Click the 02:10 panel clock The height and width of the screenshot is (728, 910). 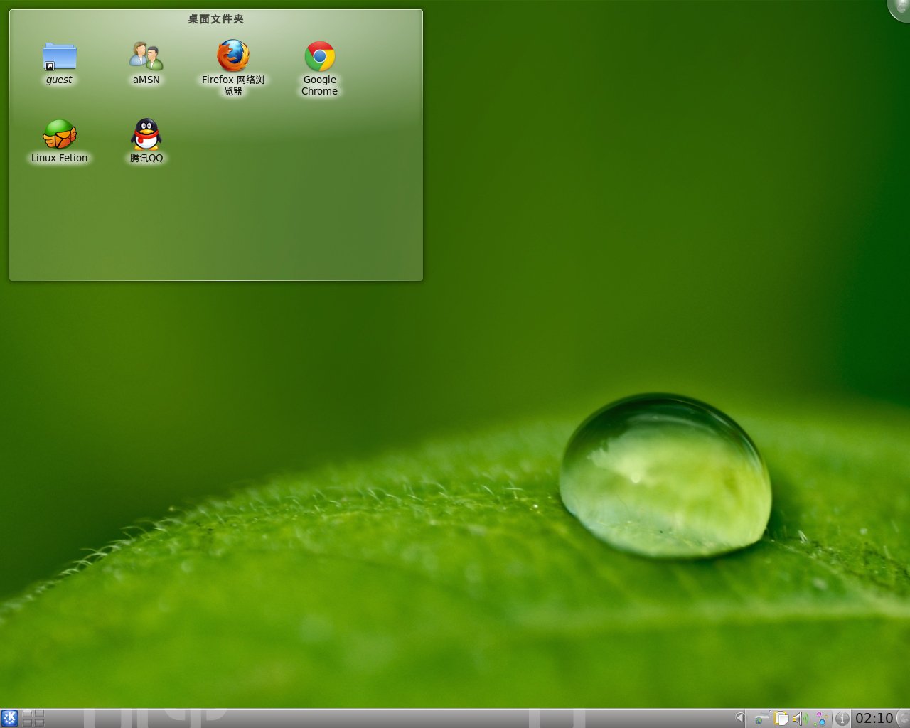coord(874,718)
